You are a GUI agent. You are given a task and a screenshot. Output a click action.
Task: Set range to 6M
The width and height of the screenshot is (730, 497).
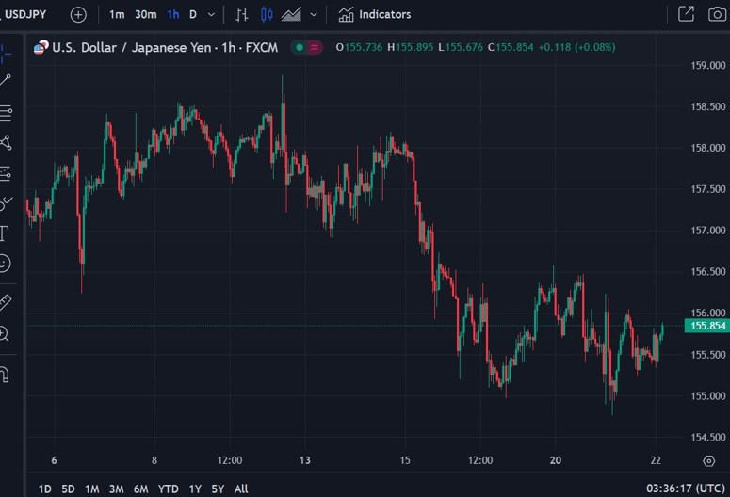click(x=141, y=489)
